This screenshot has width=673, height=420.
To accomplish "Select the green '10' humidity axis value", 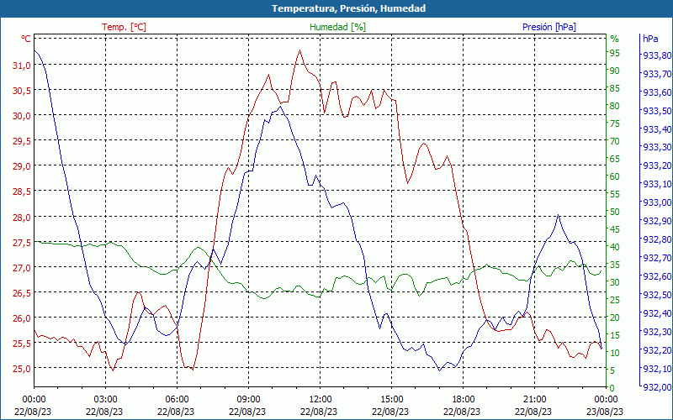I will click(615, 353).
